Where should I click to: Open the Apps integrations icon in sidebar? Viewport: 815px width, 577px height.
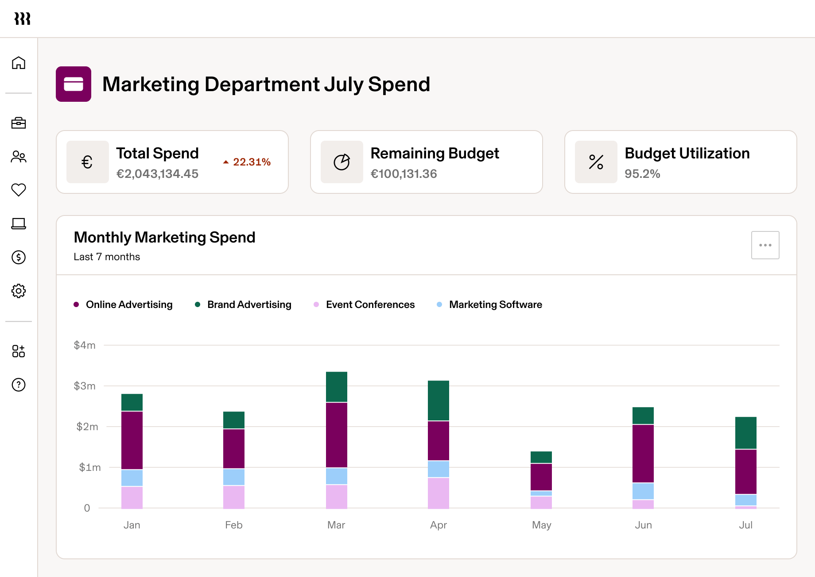[x=18, y=351]
